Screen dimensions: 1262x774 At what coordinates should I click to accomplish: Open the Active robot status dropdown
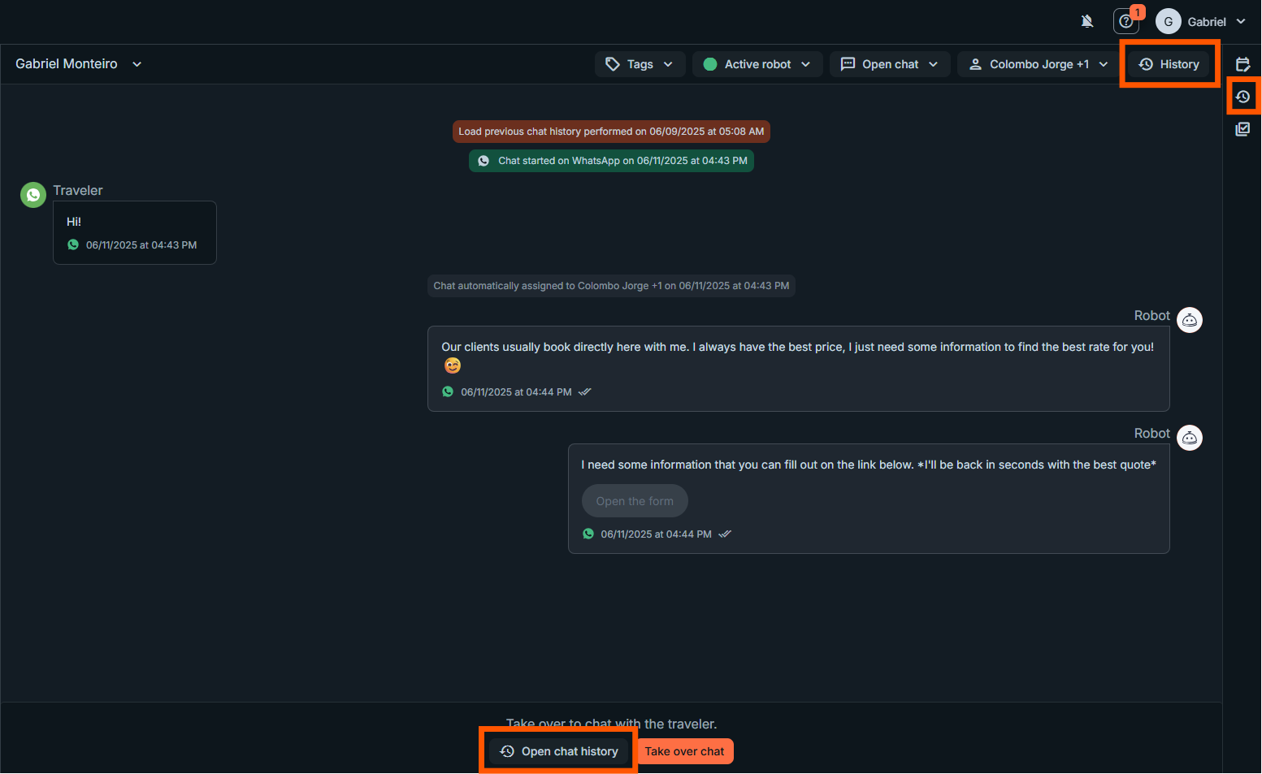[x=757, y=64]
